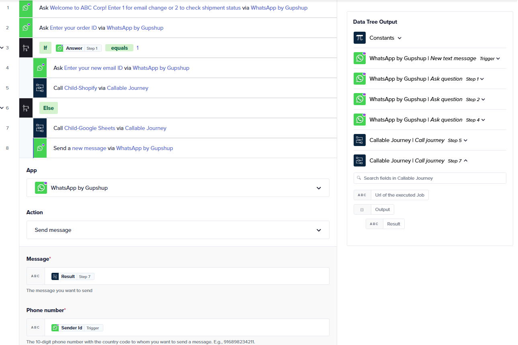Click the Constants pi icon in Data Tree
Viewport: 518px width, 345px height.
point(360,38)
